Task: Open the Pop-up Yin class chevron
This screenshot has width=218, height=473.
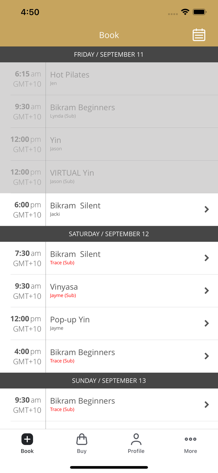Action: [x=207, y=324]
